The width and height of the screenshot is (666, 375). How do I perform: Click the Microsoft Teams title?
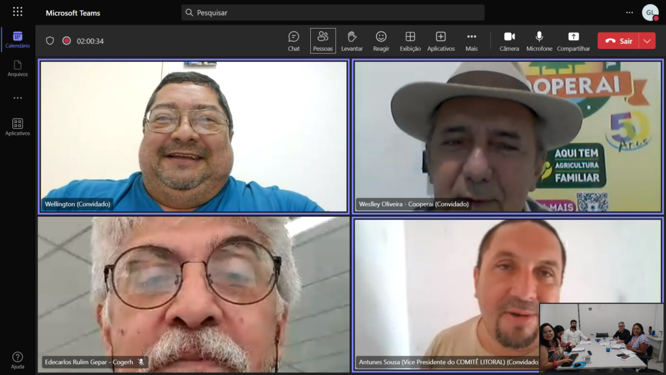[x=73, y=13]
